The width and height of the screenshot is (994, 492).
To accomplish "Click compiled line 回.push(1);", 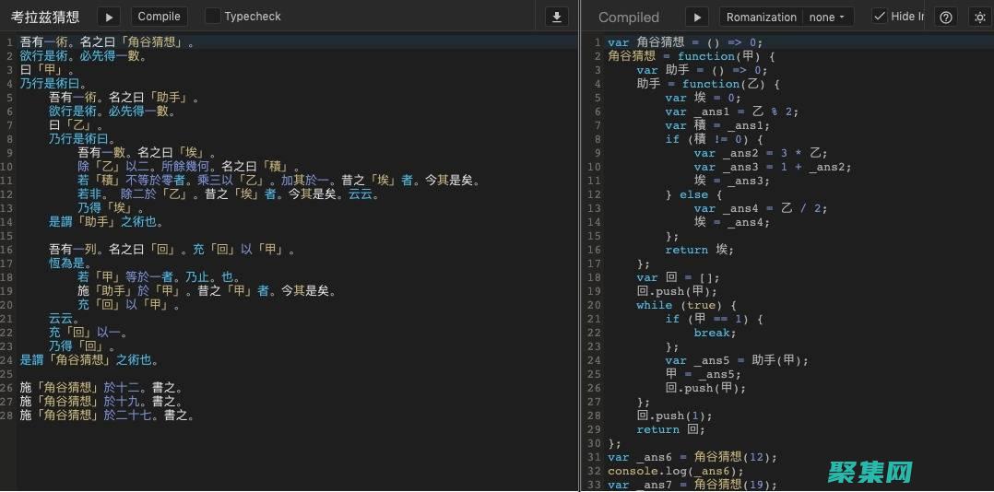I will 675,416.
